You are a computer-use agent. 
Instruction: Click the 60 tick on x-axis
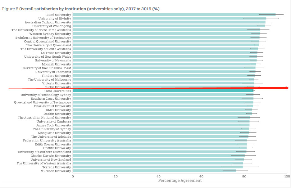pos(201,176)
